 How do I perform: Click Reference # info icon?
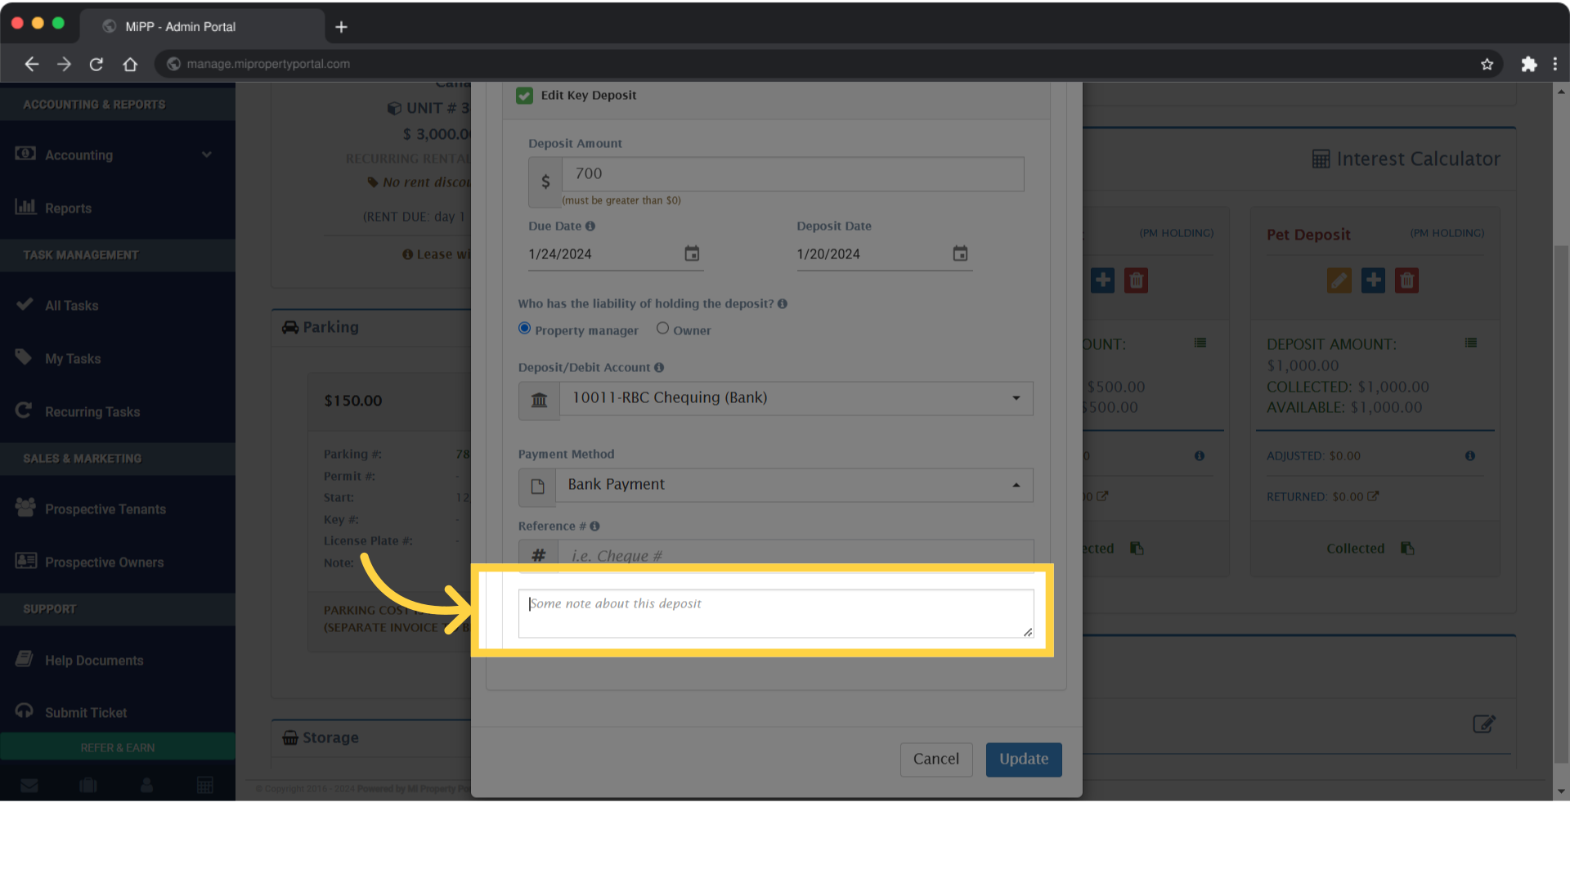[594, 527]
